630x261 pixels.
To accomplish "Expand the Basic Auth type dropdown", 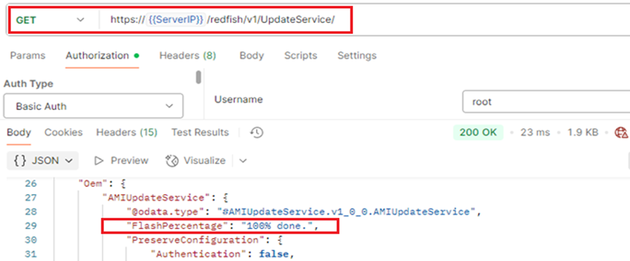I will (x=93, y=106).
